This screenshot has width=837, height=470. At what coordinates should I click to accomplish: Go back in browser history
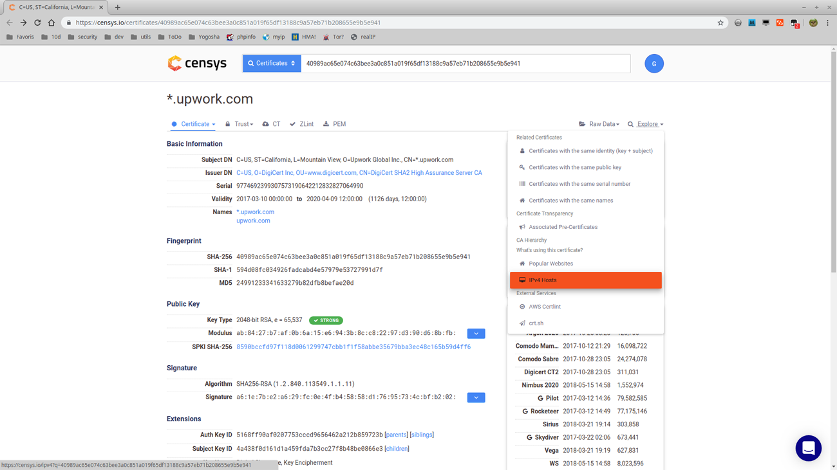[10, 23]
